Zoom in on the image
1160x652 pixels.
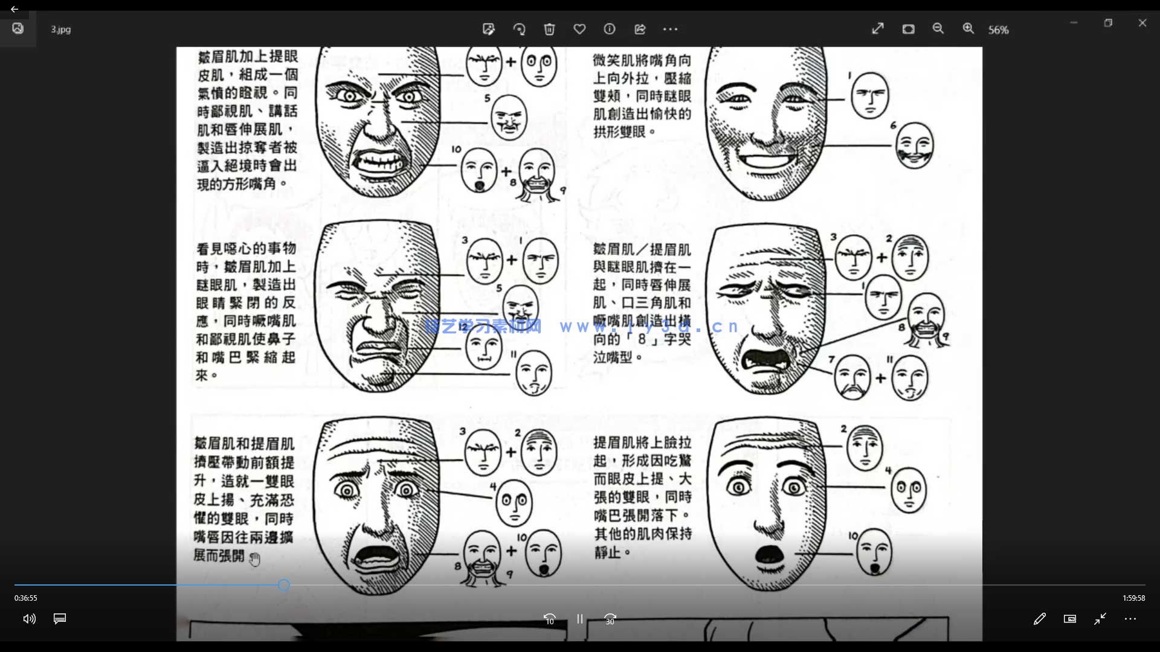[968, 28]
